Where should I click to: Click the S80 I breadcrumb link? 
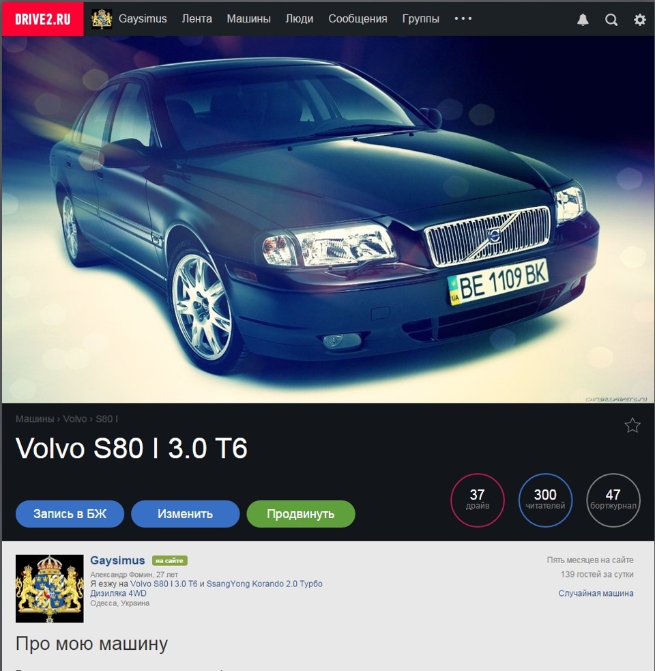pos(106,419)
